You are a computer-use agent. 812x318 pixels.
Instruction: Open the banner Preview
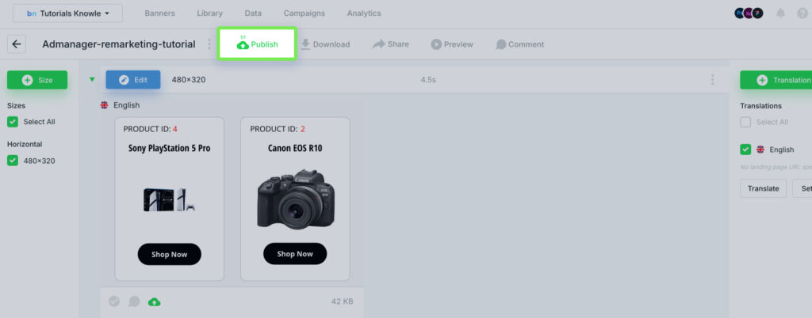(x=451, y=44)
